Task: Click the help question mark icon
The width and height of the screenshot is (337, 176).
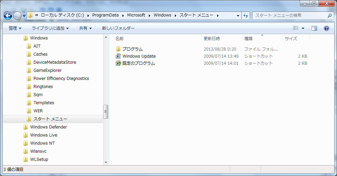Action: [327, 28]
